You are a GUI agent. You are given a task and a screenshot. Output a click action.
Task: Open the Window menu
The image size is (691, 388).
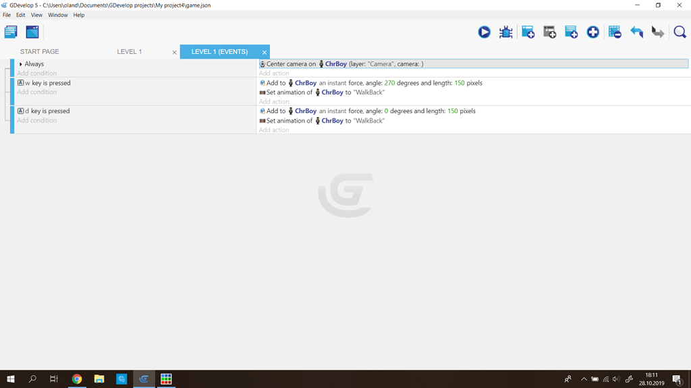(58, 15)
